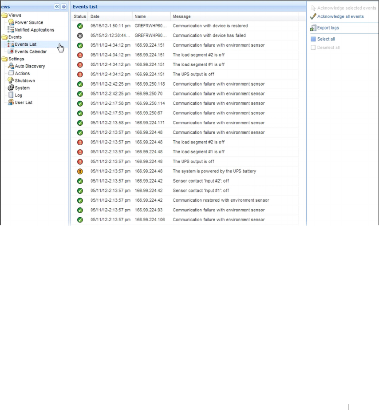Click Export logs link

328,28
